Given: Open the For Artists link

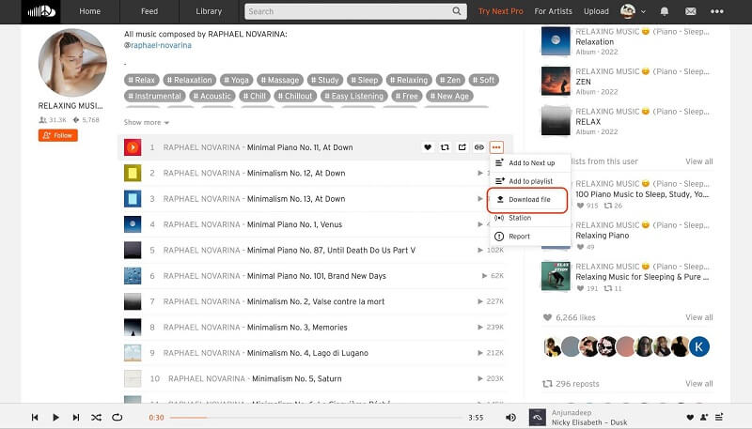Looking at the screenshot, I should pos(553,11).
